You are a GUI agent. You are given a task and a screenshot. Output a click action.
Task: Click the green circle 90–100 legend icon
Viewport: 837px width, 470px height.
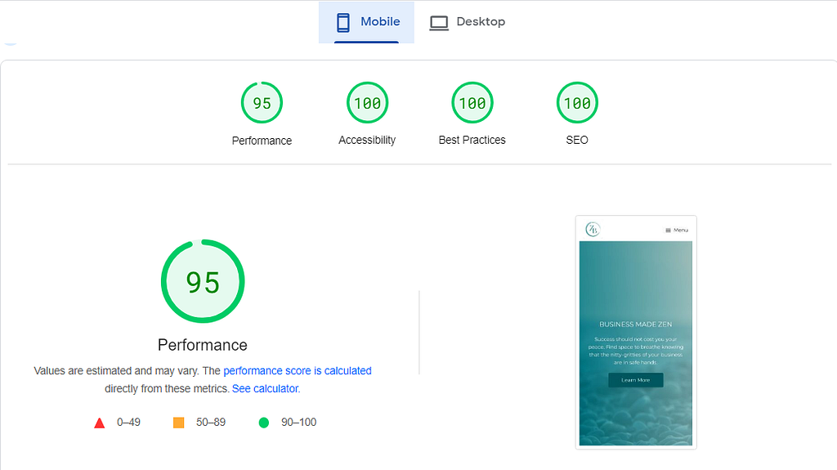tap(264, 423)
